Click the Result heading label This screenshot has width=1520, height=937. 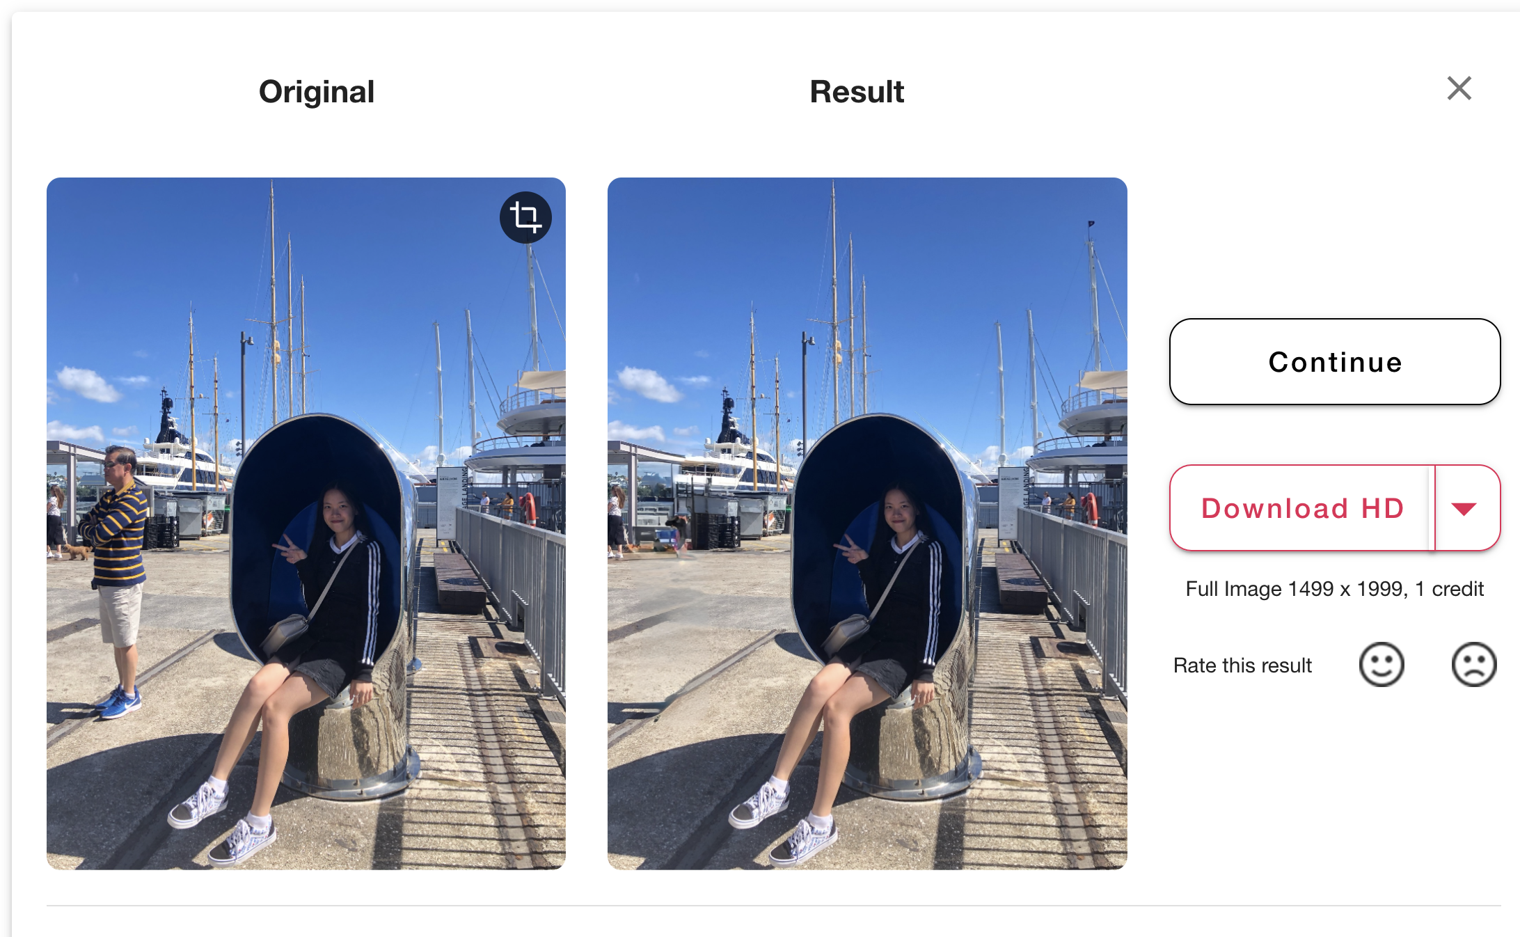coord(857,92)
